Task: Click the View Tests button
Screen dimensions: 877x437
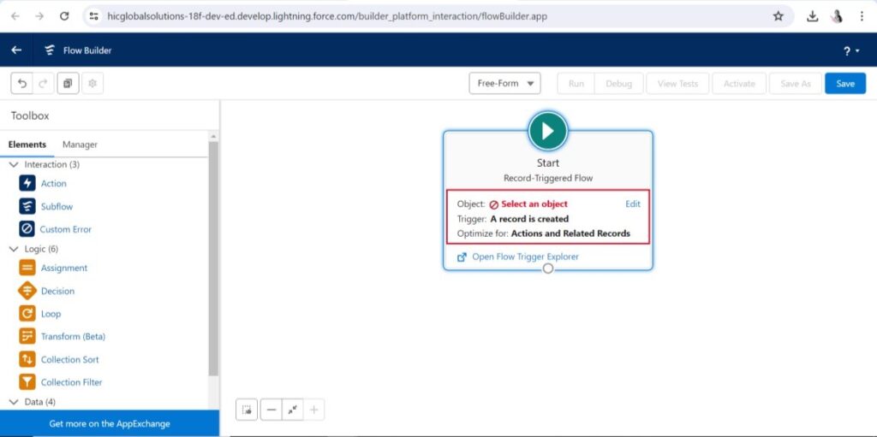Action: coord(677,83)
